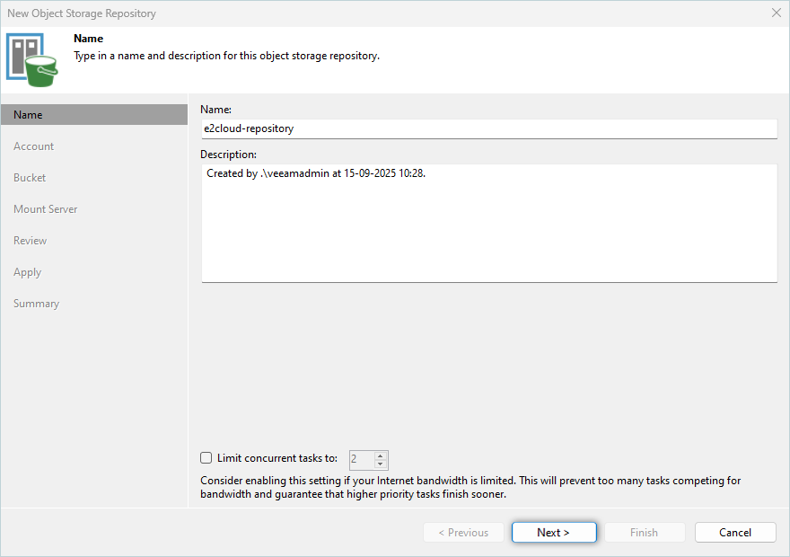Select the Apply step in the sidebar

pyautogui.click(x=27, y=272)
